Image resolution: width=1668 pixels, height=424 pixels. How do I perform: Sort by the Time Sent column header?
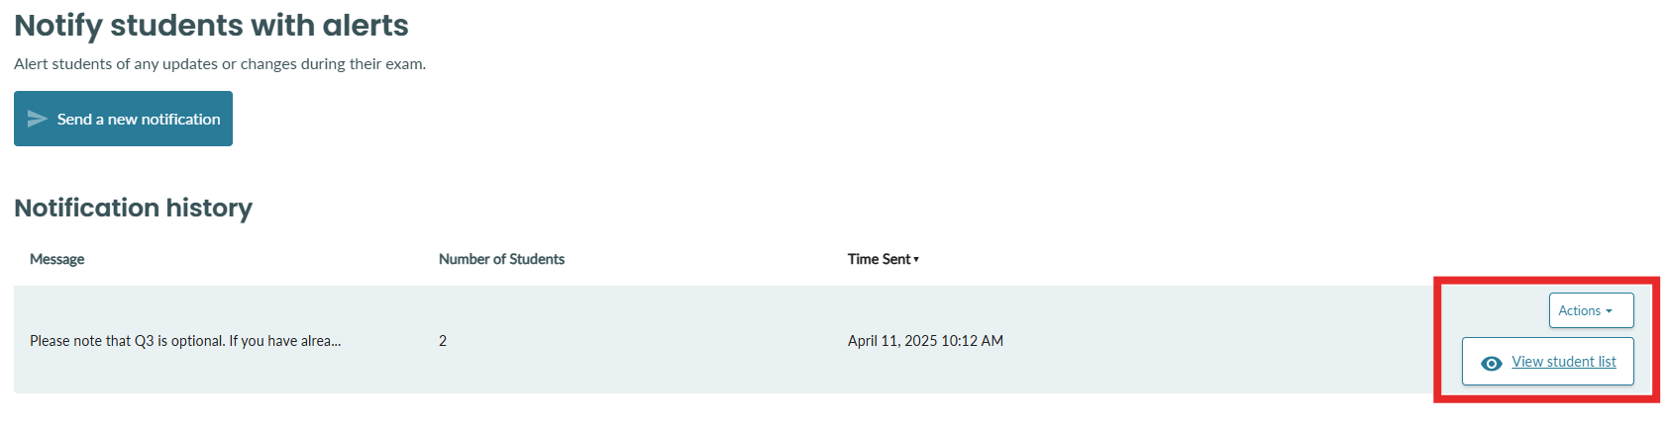879,259
